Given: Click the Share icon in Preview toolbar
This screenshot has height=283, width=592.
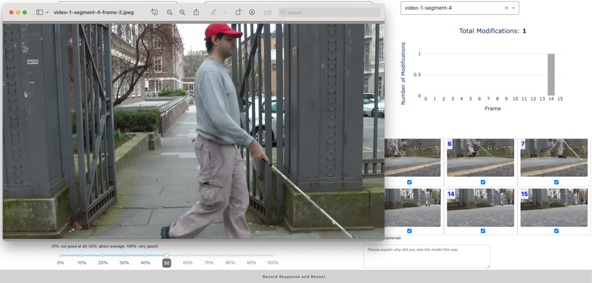Looking at the screenshot, I should [x=196, y=12].
